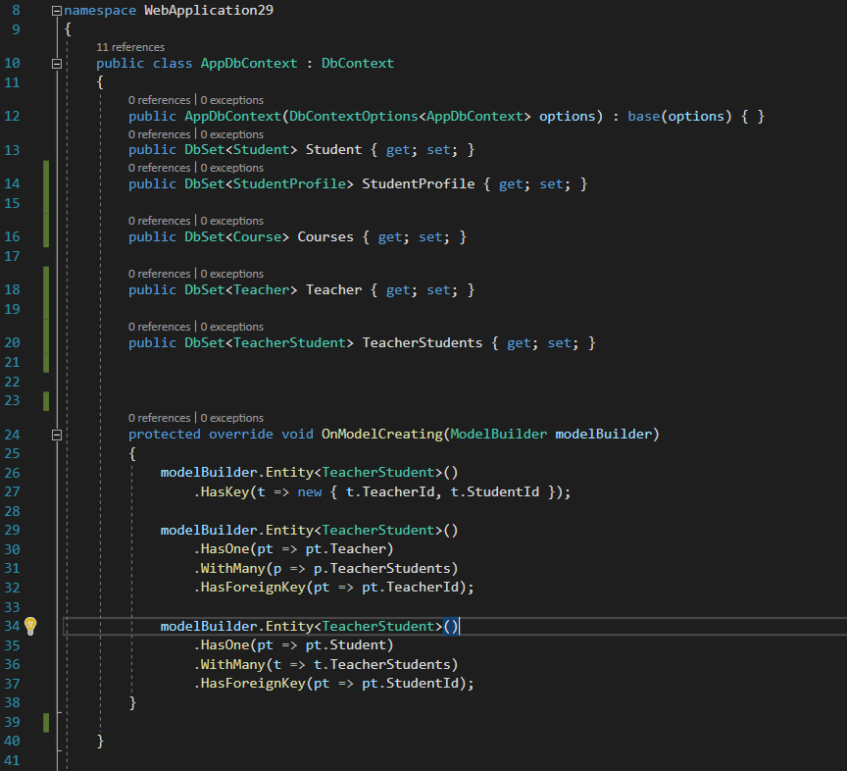Click the ModelBuilder parameter type
The width and height of the screenshot is (847, 771).
(x=499, y=435)
